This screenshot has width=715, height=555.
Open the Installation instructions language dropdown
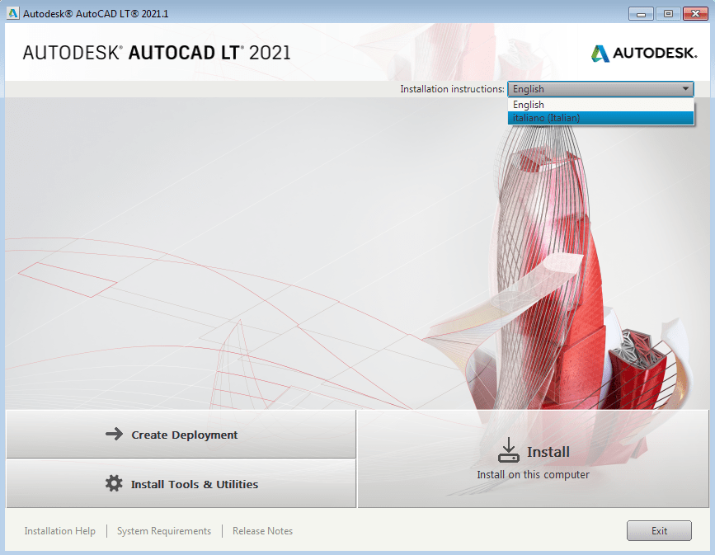coord(600,89)
